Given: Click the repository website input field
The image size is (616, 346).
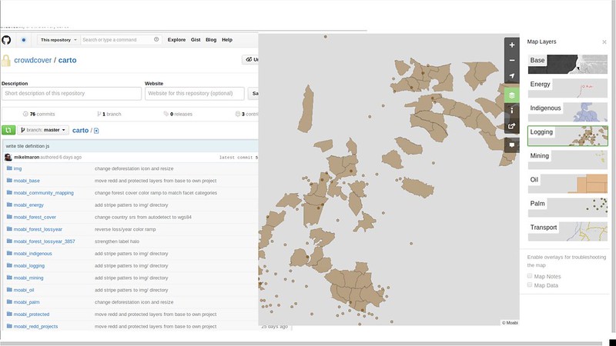Looking at the screenshot, I should [x=195, y=93].
